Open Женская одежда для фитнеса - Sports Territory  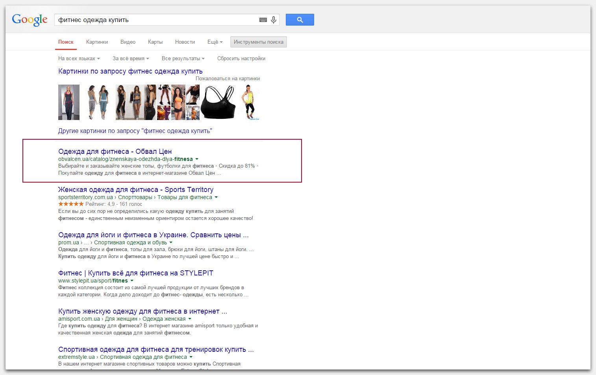pyautogui.click(x=136, y=190)
